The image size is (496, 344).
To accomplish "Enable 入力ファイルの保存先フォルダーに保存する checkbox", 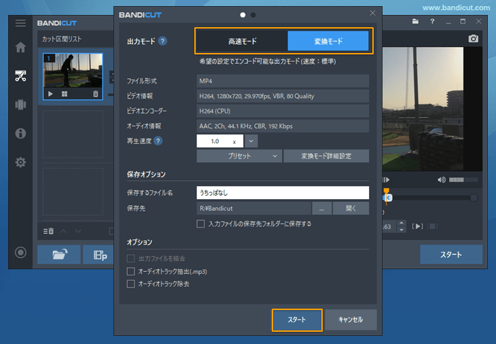I will (200, 224).
